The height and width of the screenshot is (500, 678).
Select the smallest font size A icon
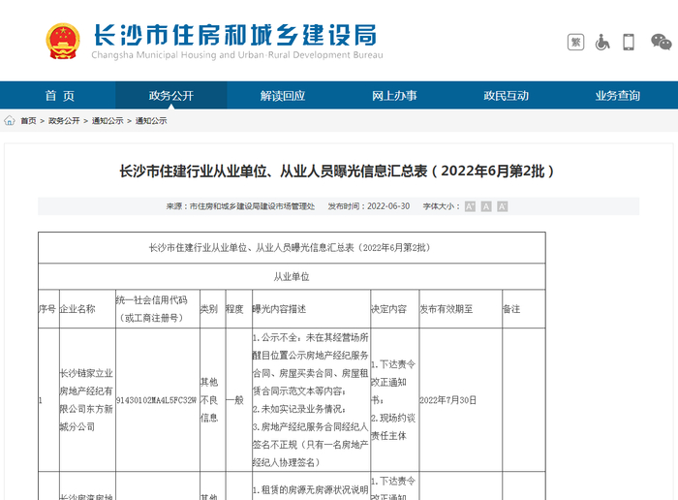click(502, 206)
